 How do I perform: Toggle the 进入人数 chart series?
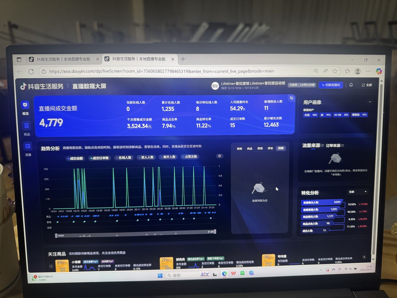[x=146, y=157]
